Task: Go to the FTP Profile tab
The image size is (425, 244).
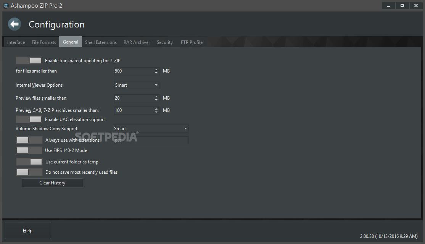Action: (192, 42)
